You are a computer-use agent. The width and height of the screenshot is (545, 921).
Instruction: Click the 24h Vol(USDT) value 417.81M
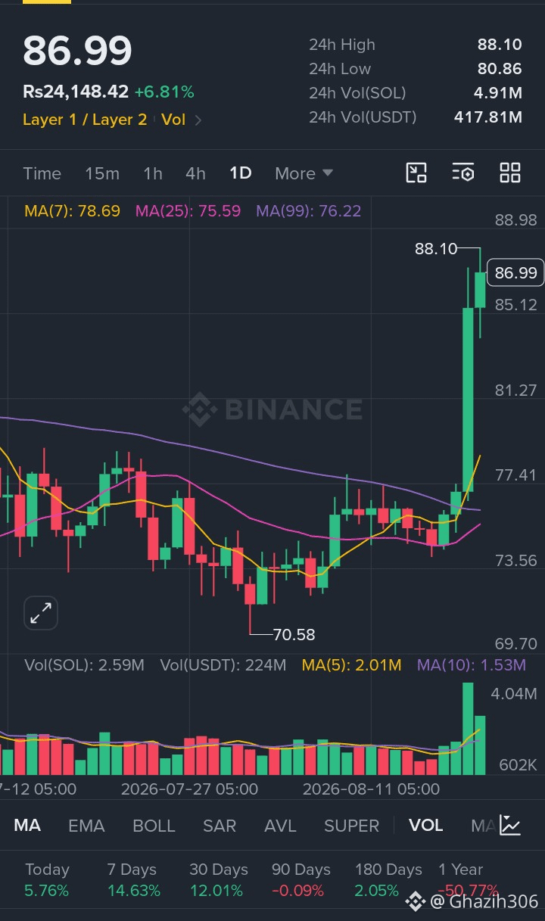coord(488,117)
